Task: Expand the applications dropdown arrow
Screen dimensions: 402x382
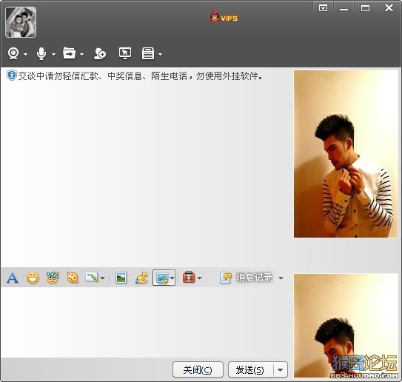Action: [160, 54]
